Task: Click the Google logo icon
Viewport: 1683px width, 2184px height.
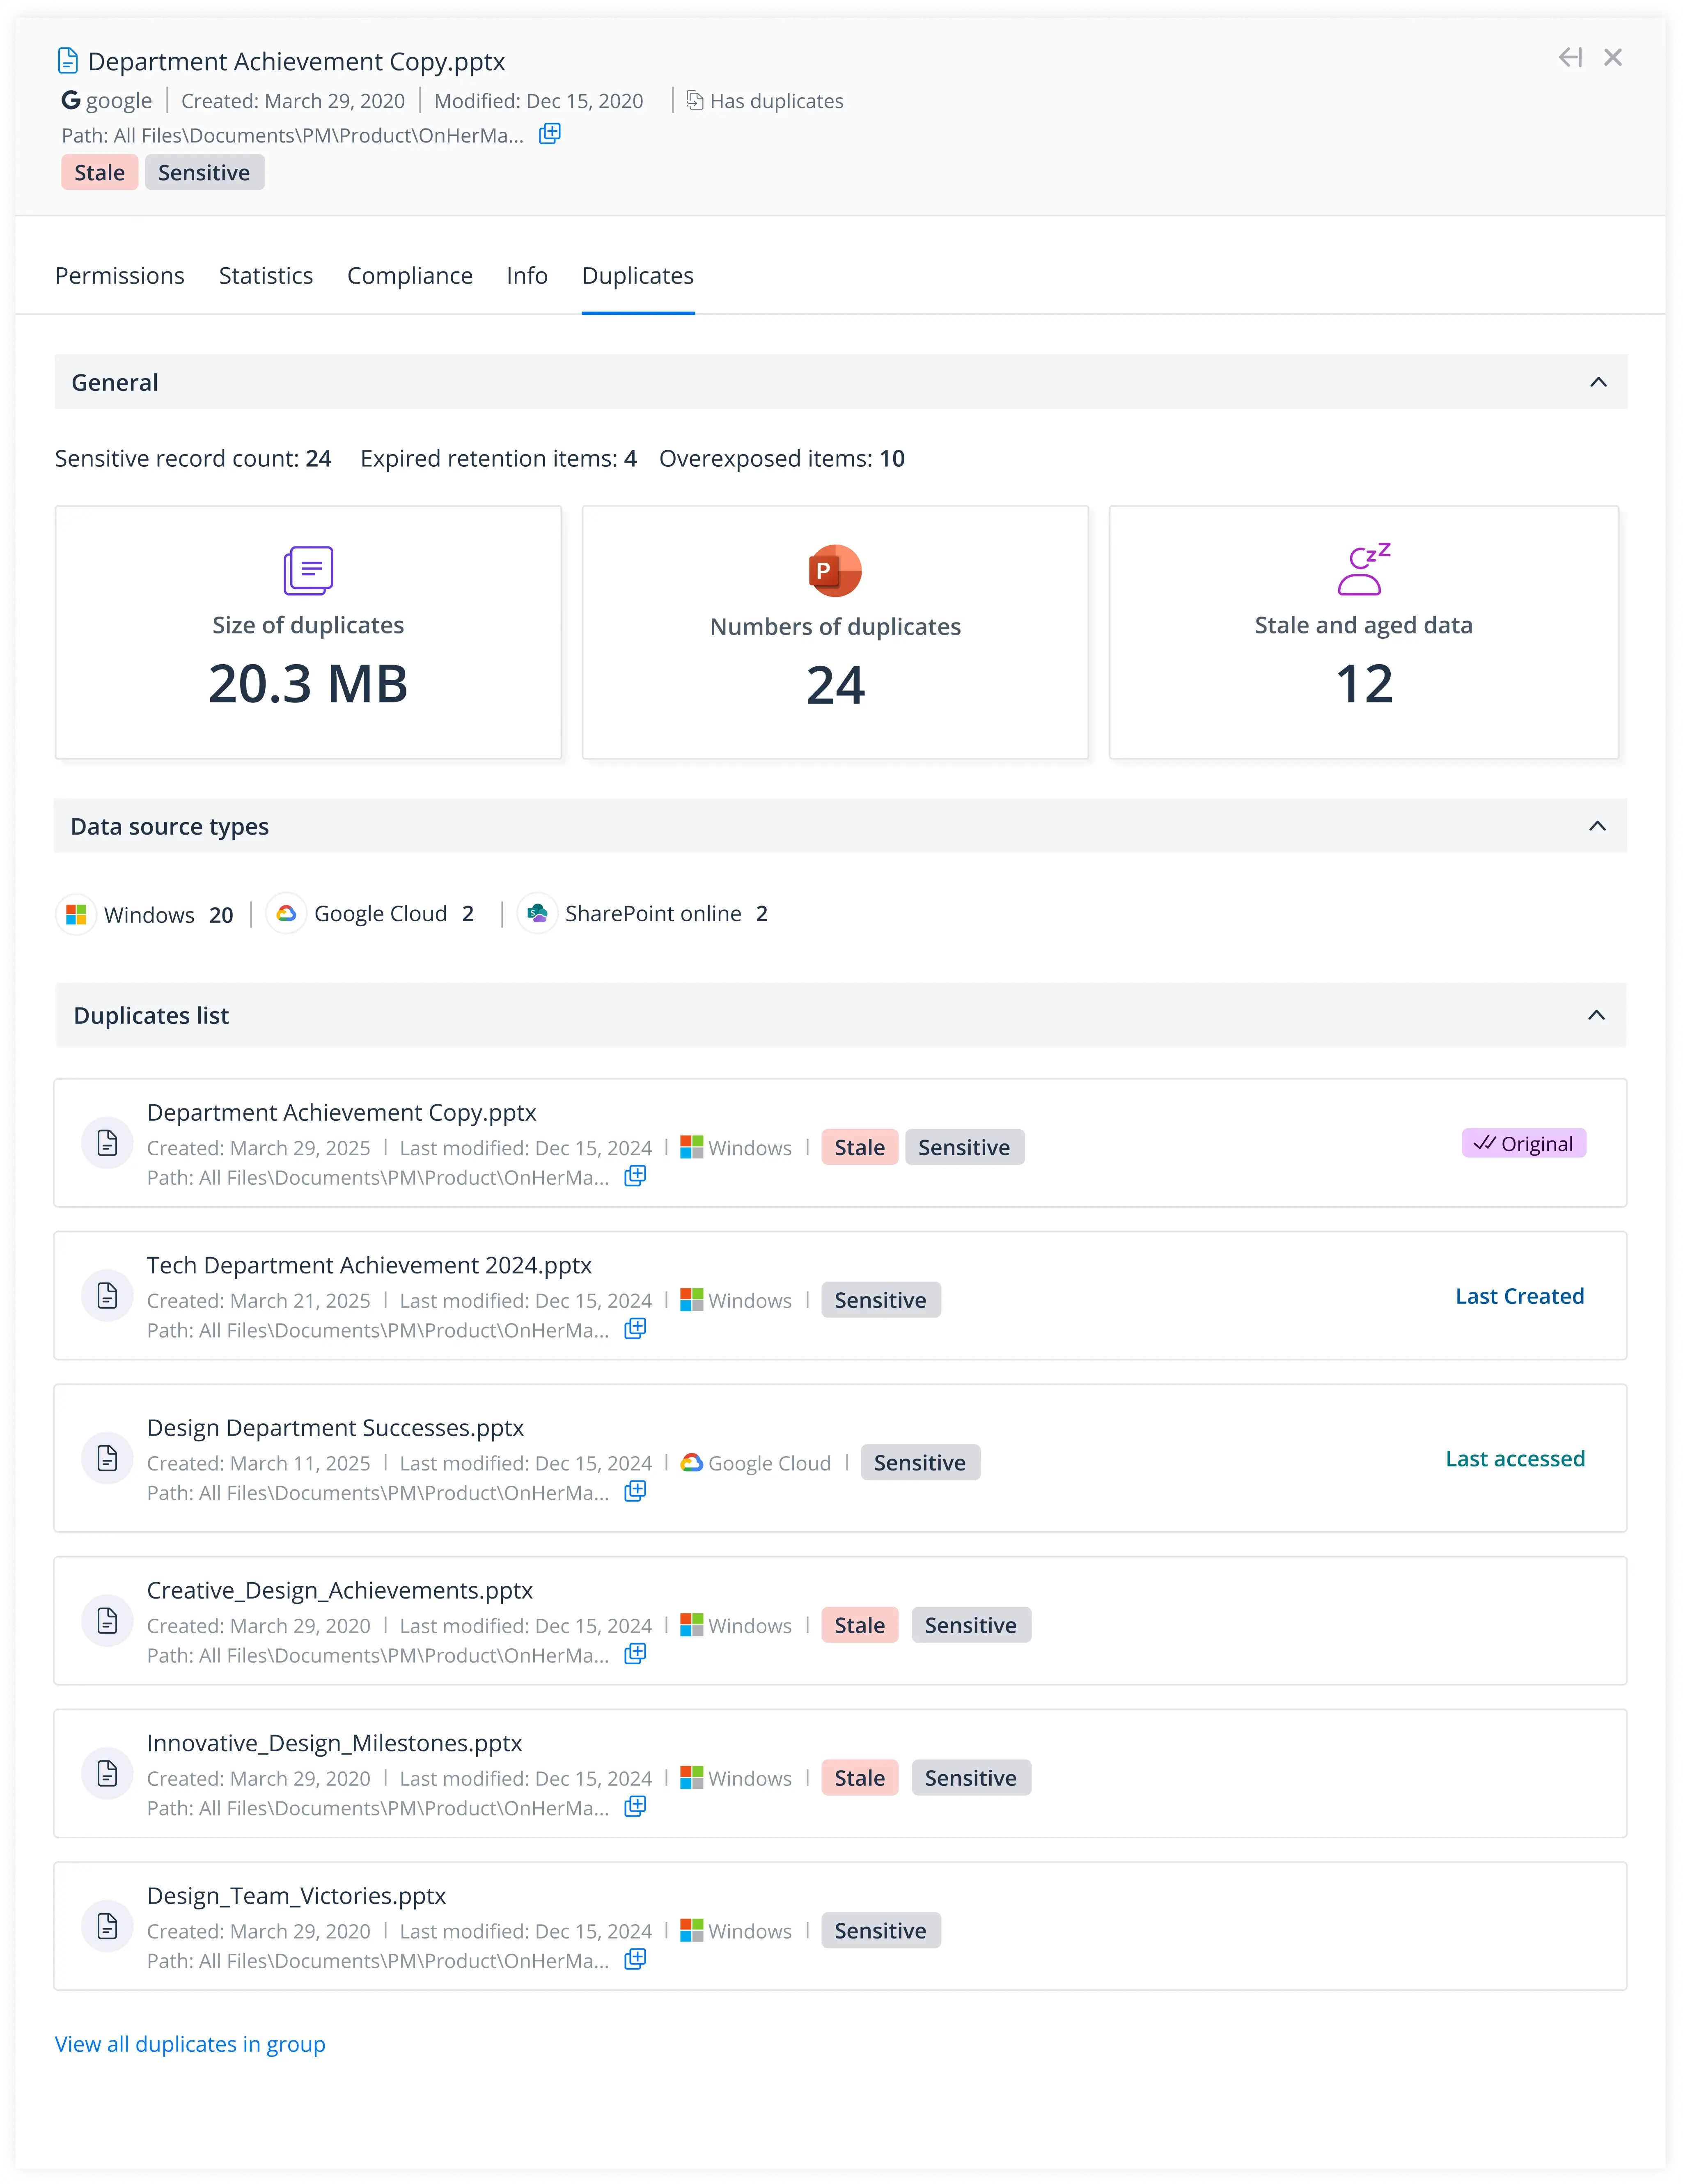Action: pos(71,100)
